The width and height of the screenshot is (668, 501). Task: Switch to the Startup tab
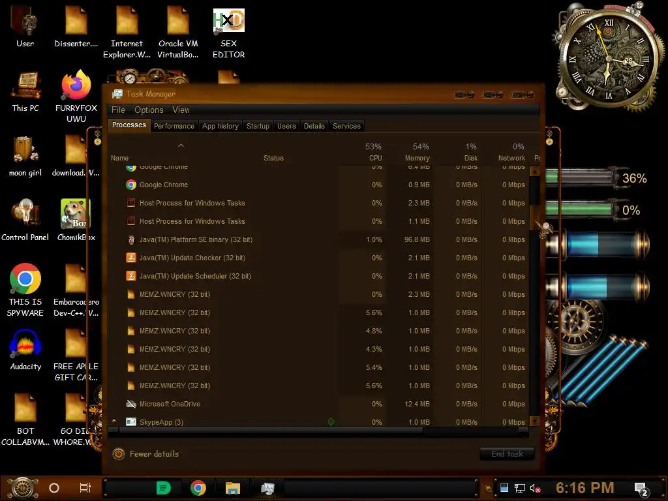click(x=258, y=126)
